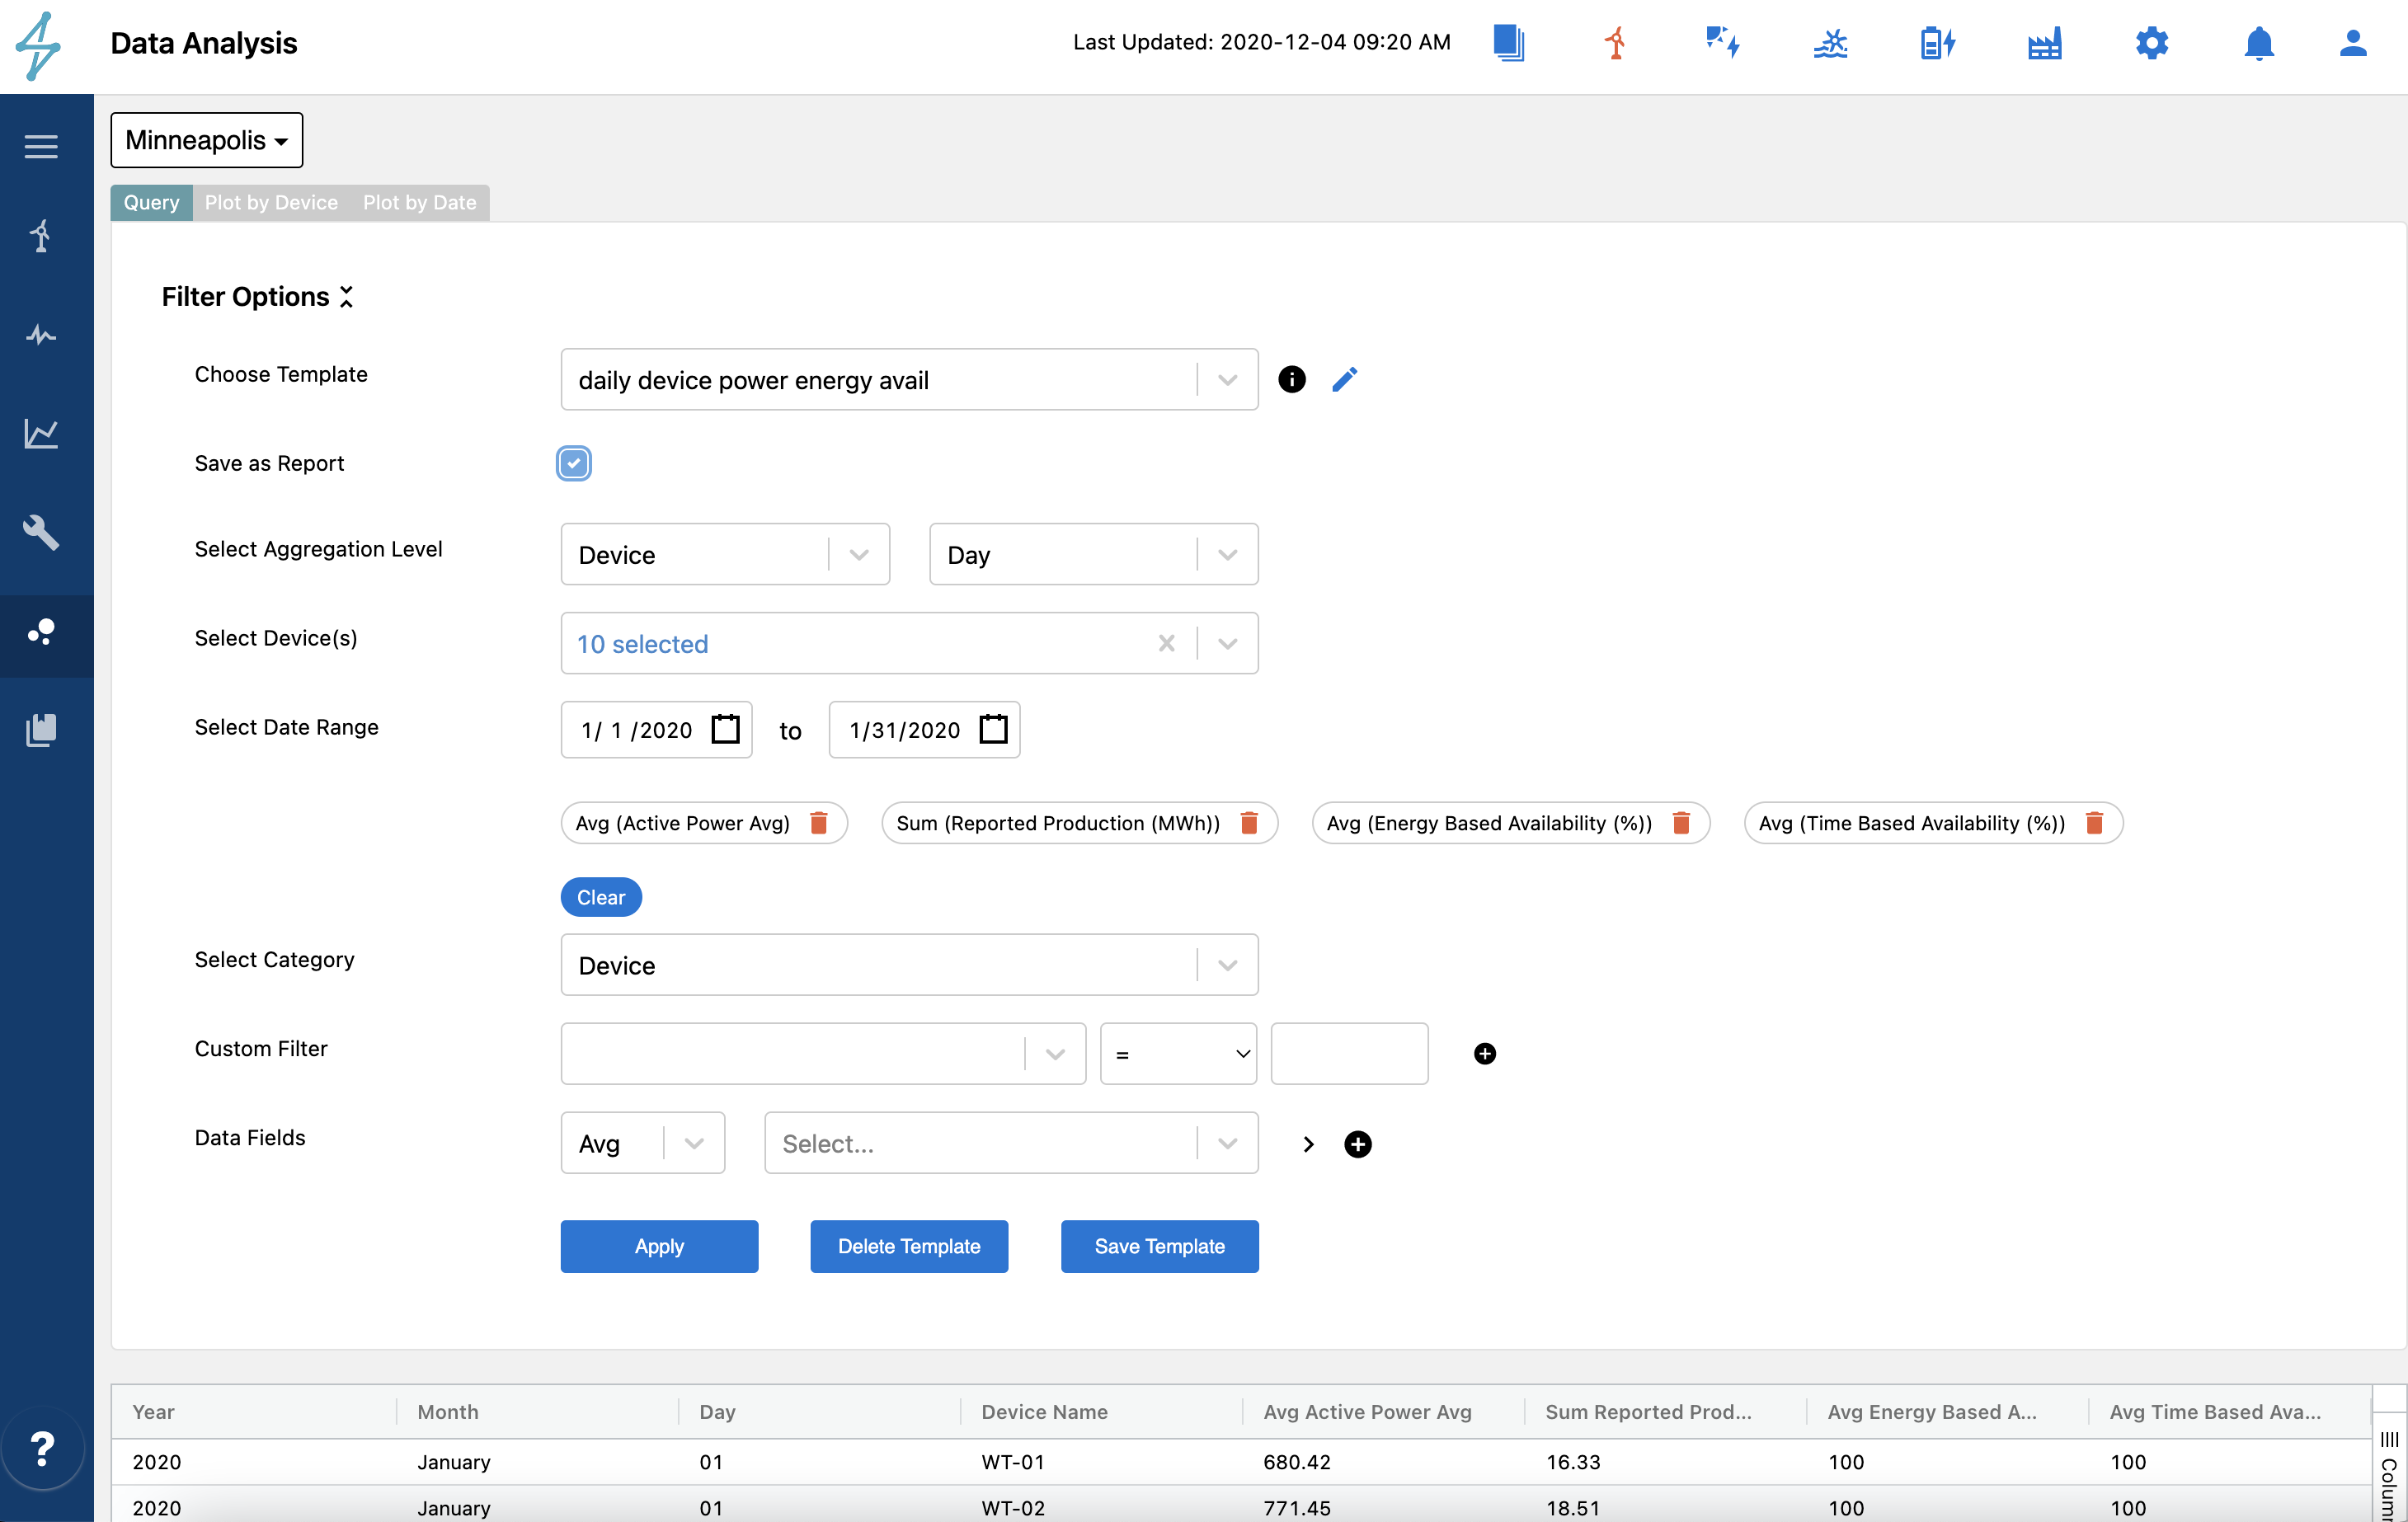Open the solar panel icon in header
The width and height of the screenshot is (2408, 1522).
[x=1722, y=43]
